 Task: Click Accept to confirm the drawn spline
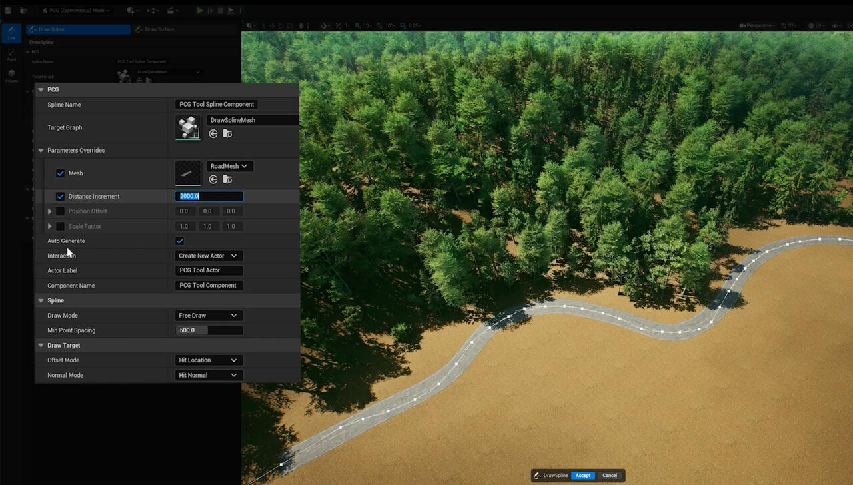pos(582,476)
